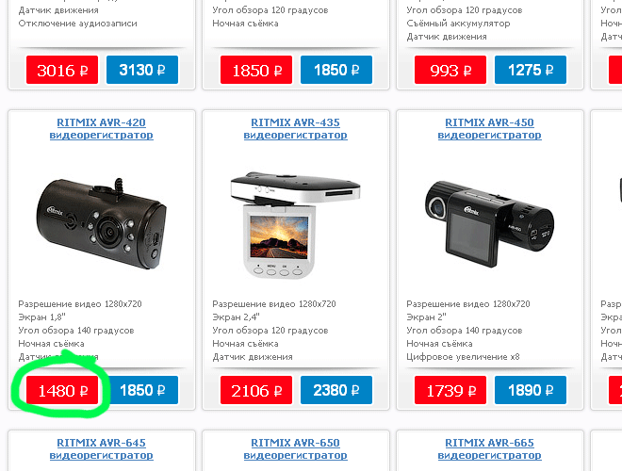Open the RITMIX AVR-435 видеорегистратор link
This screenshot has height=471, width=622.
point(295,128)
